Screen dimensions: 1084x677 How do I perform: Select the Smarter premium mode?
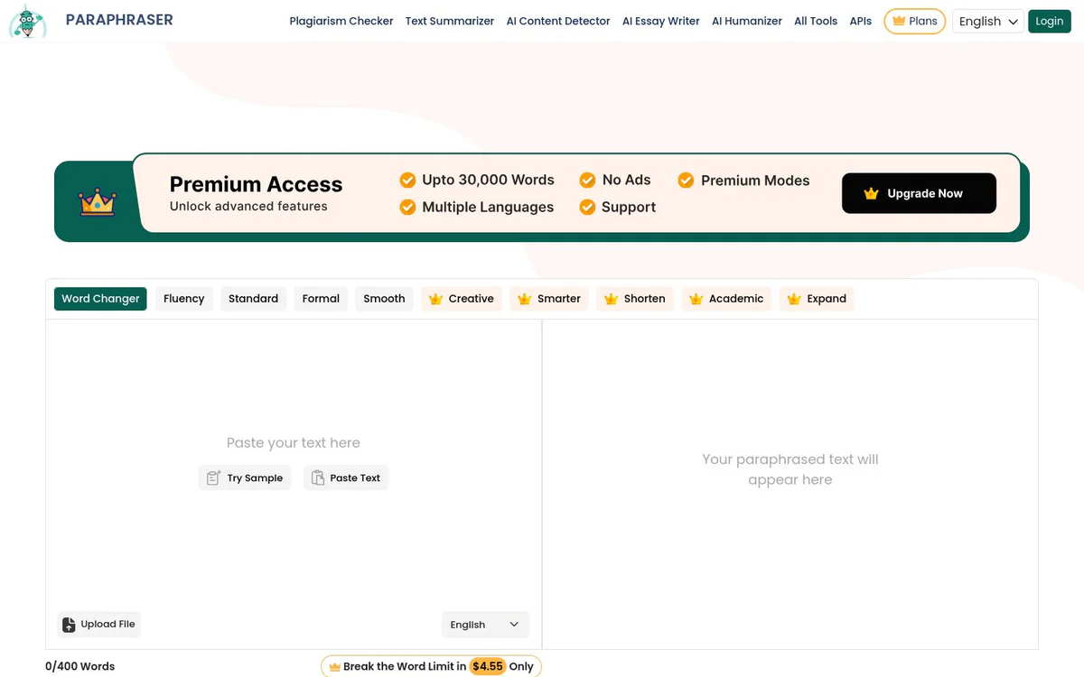(549, 299)
